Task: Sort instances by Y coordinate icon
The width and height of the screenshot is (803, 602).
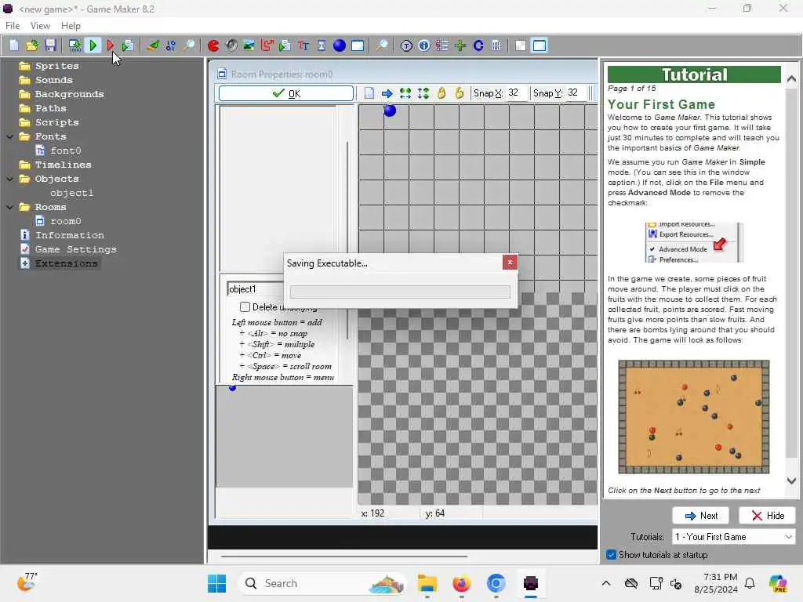Action: pyautogui.click(x=423, y=93)
